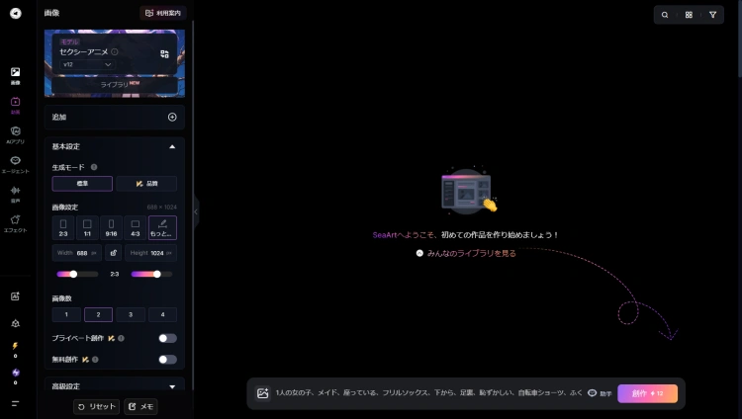Click the Height 1024 input field

pyautogui.click(x=151, y=253)
